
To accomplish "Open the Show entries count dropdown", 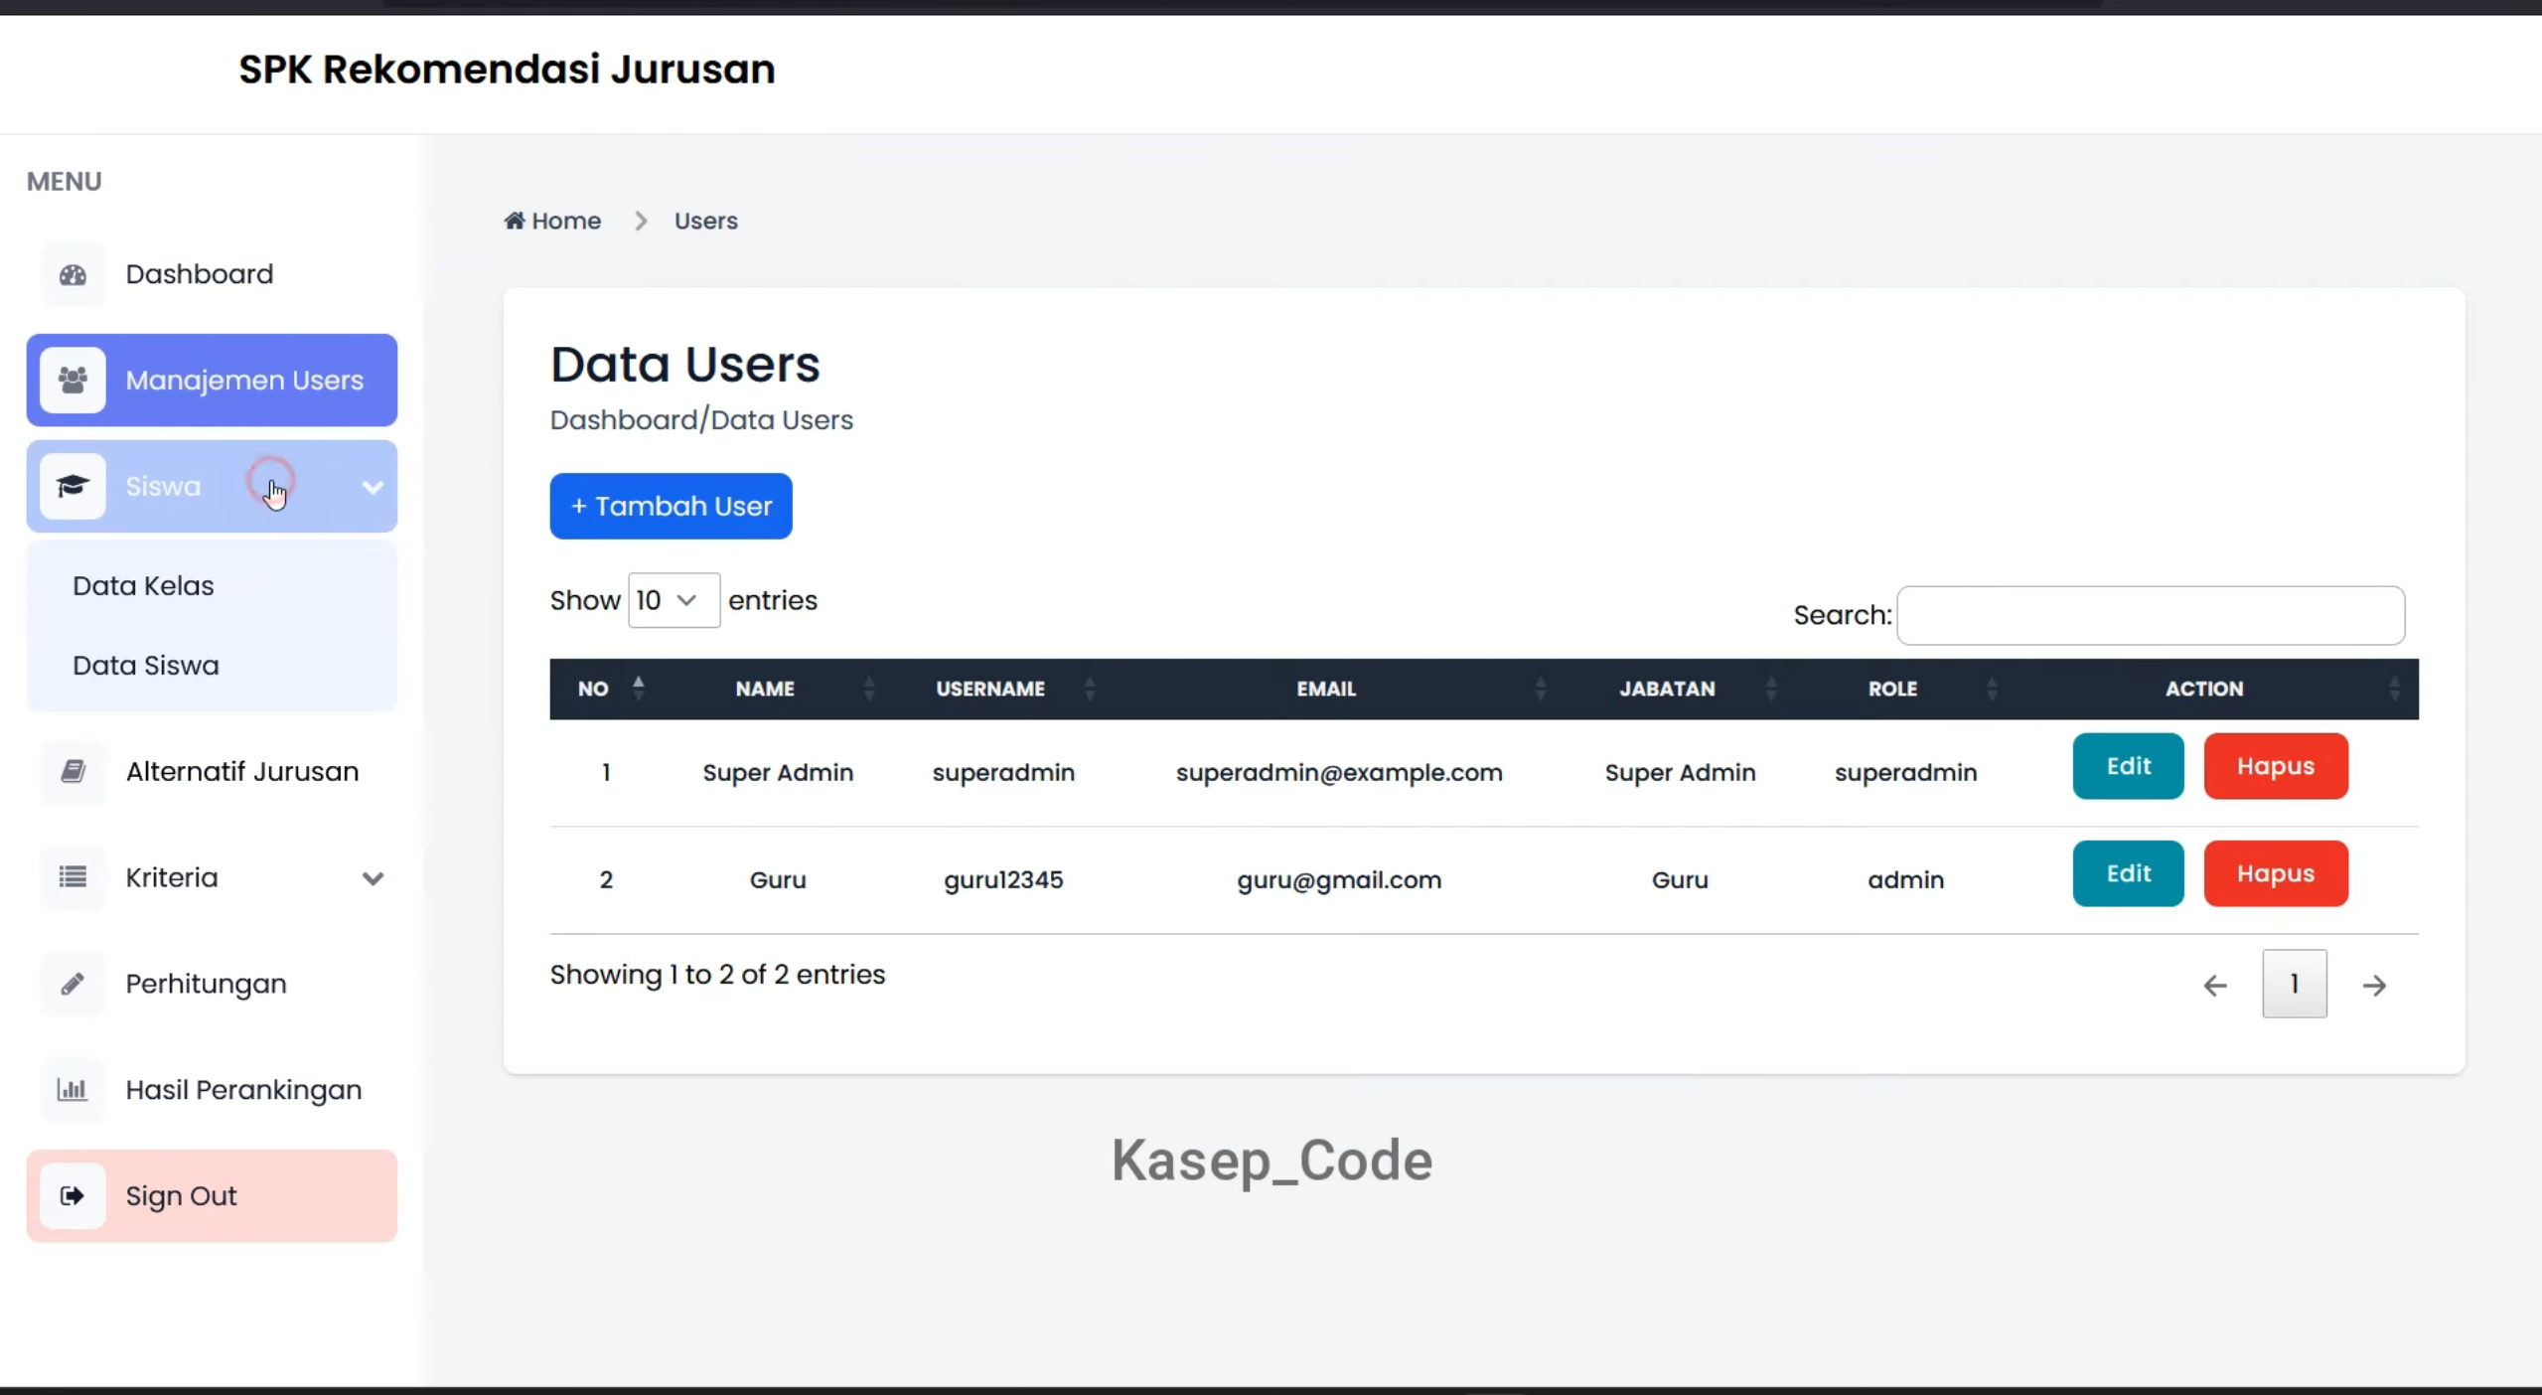I will (673, 600).
